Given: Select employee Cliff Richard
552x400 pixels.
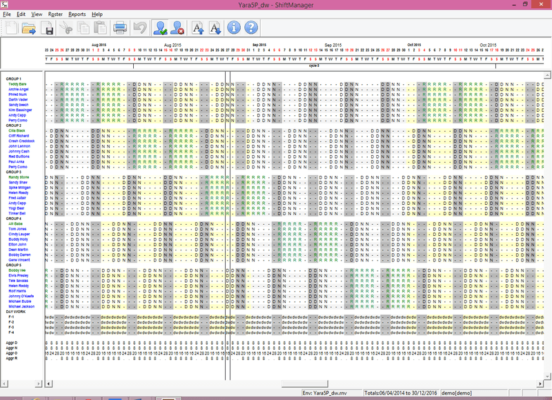Looking at the screenshot, I should 19,136.
